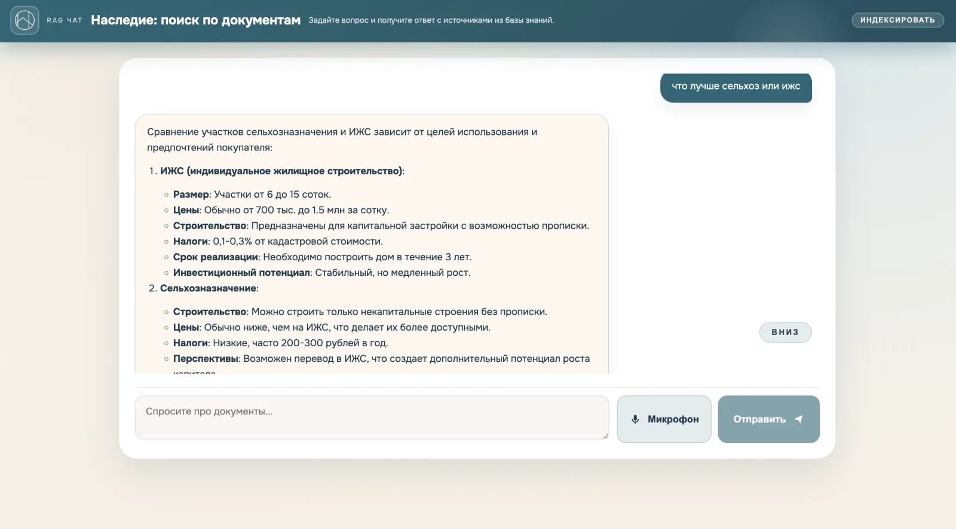Screen dimensions: 956x529
Task: Click the line 'Инвестиционный потенциал: Стабильный, но медленный рост.'
Action: click(321, 272)
